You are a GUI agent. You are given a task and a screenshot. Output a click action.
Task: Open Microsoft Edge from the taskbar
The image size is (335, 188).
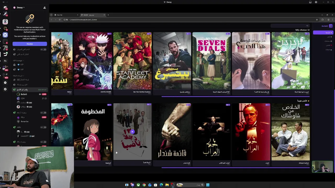coord(161,185)
